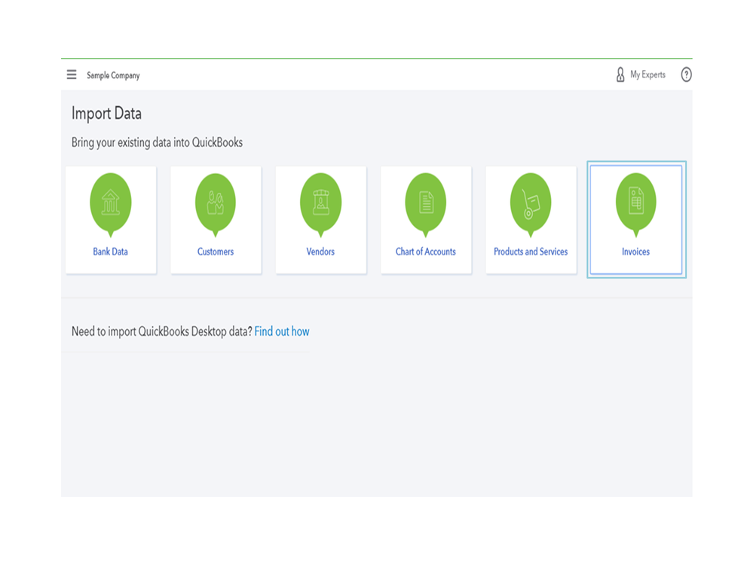Click the green Bank Data building icon

(111, 202)
